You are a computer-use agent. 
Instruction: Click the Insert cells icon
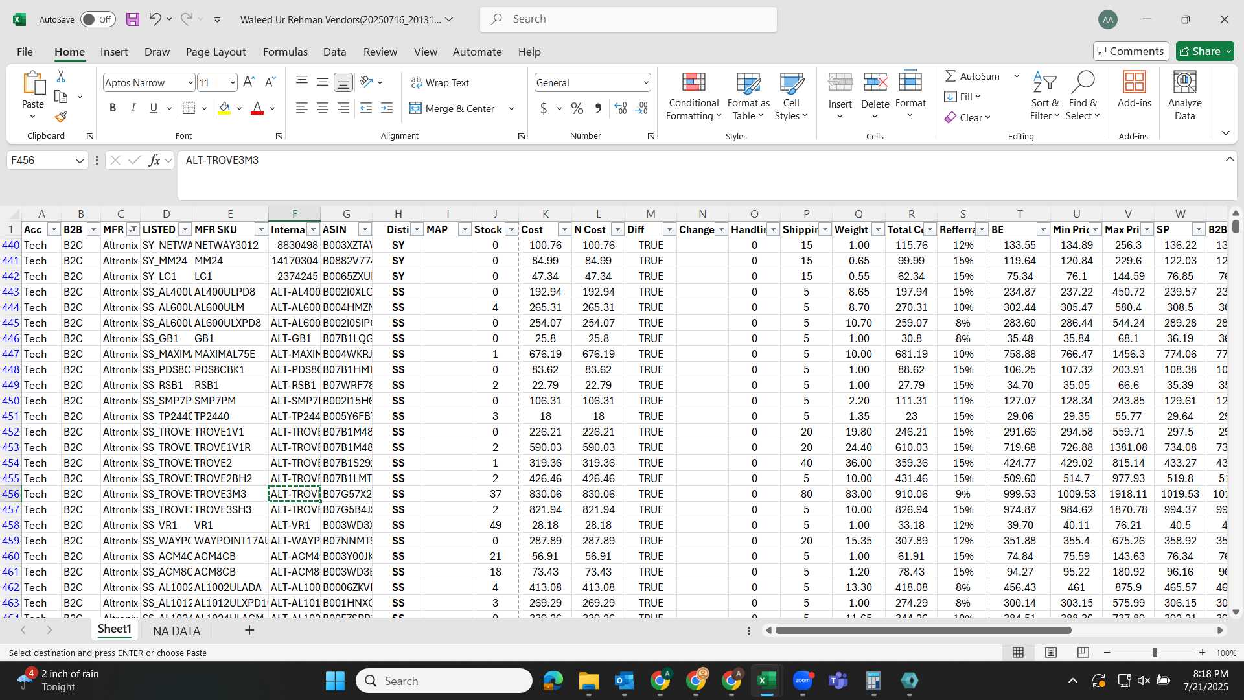tap(840, 82)
